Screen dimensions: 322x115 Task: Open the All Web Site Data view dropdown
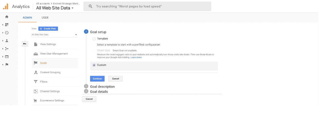pyautogui.click(x=55, y=35)
